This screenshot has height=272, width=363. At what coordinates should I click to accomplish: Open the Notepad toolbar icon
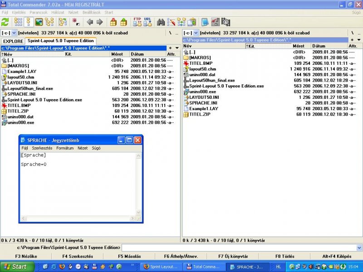[x=205, y=22]
